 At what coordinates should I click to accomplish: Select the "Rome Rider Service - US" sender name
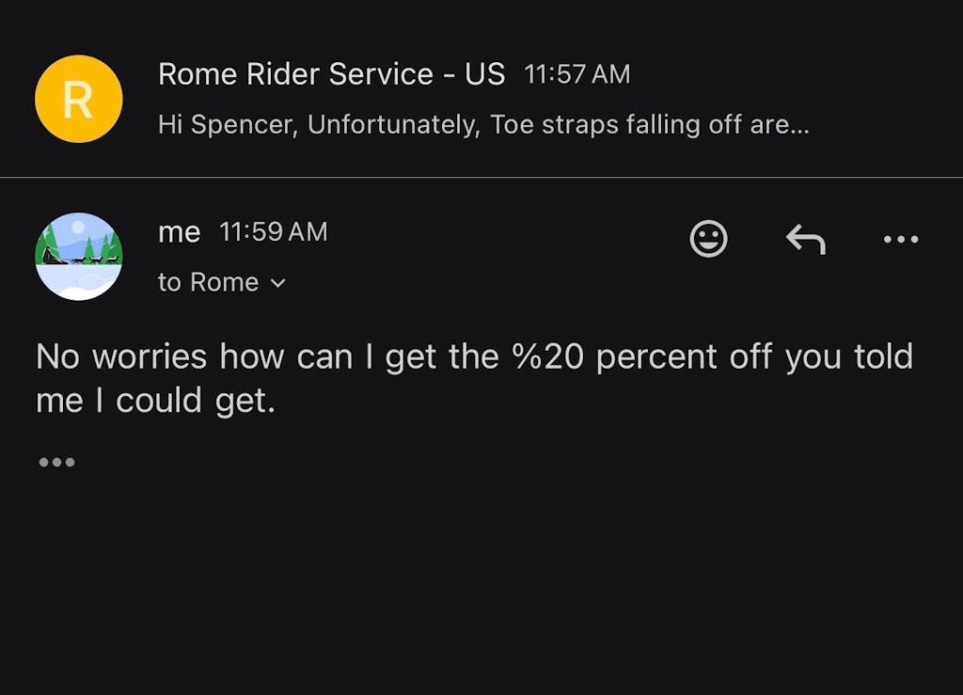click(331, 74)
